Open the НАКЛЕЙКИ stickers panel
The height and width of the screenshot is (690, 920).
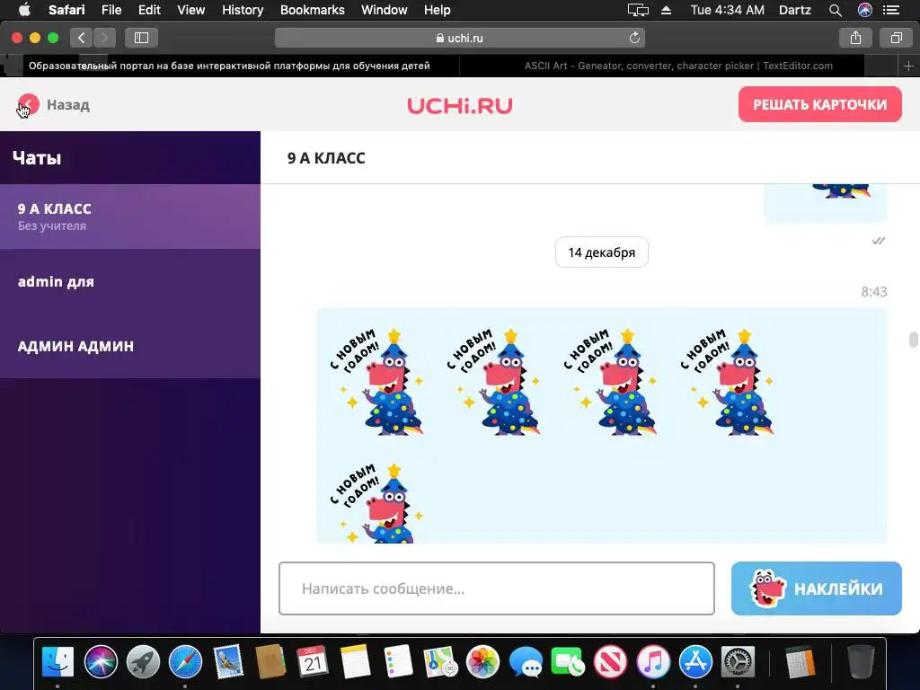coord(816,588)
